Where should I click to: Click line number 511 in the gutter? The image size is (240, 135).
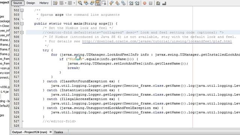(16, 50)
